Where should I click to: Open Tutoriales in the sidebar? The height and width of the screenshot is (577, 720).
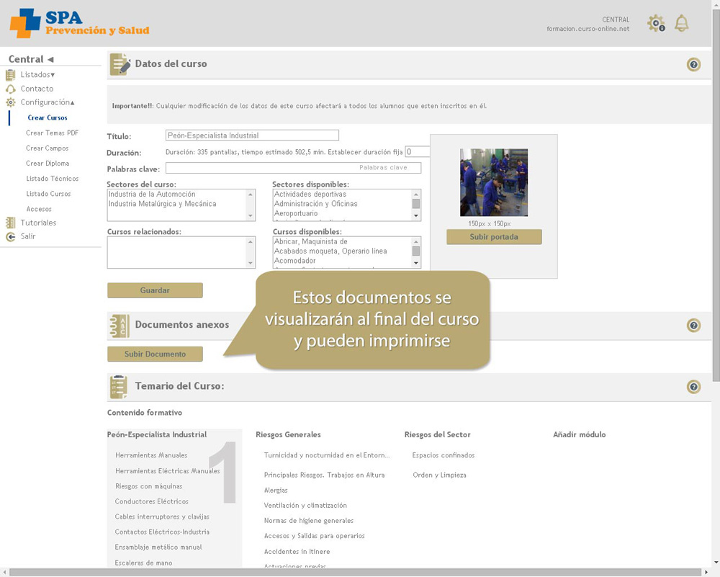pos(38,223)
